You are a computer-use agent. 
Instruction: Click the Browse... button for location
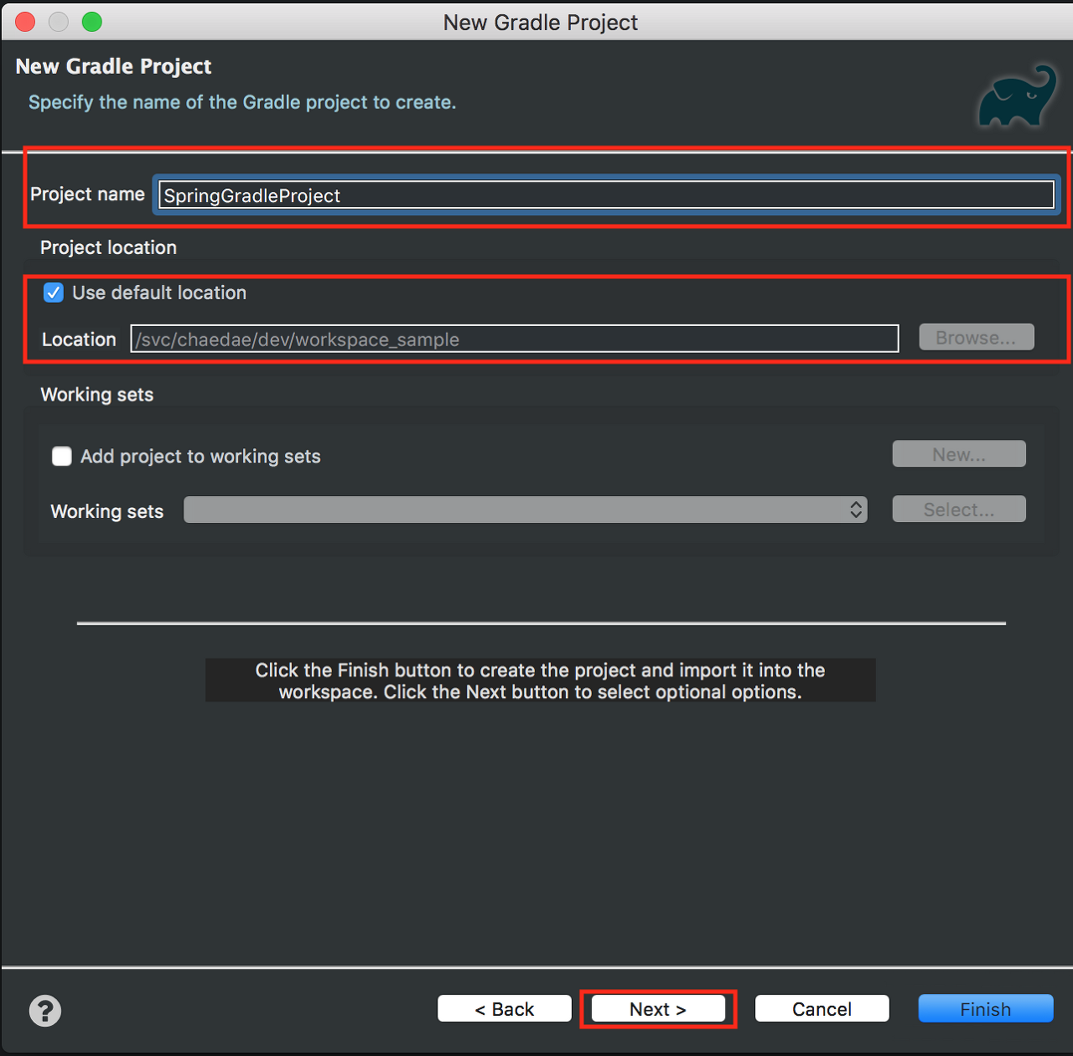(976, 337)
